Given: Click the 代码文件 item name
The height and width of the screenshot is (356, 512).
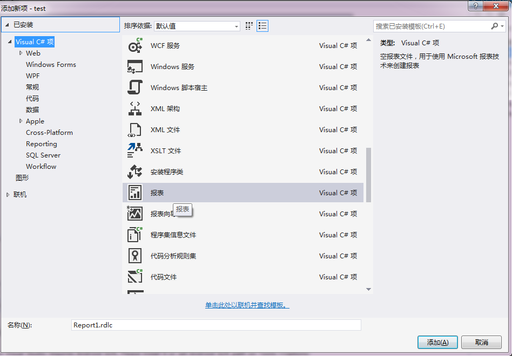Looking at the screenshot, I should coord(164,277).
